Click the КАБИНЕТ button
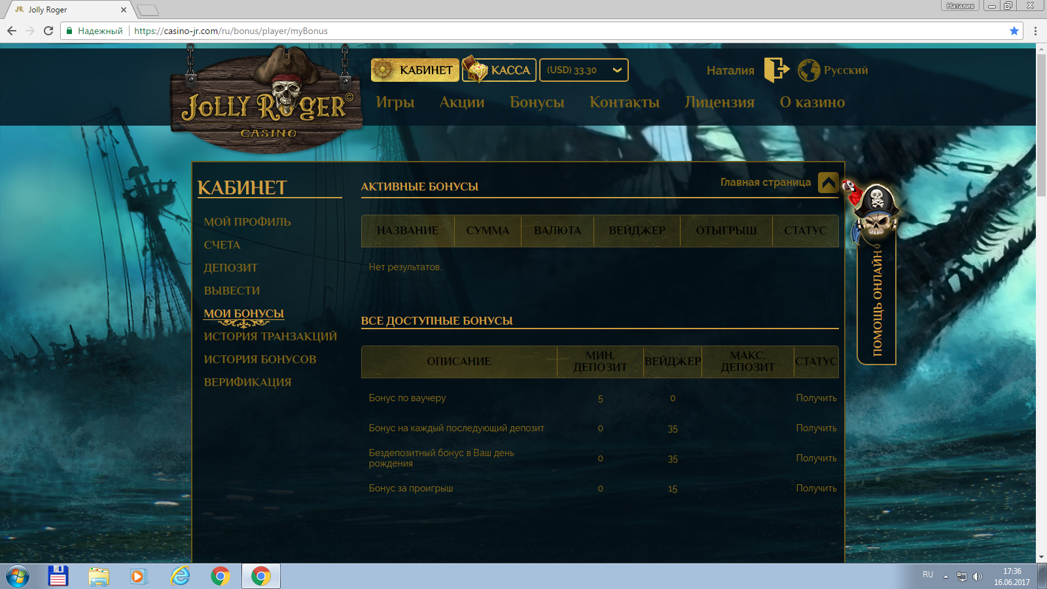 click(415, 70)
